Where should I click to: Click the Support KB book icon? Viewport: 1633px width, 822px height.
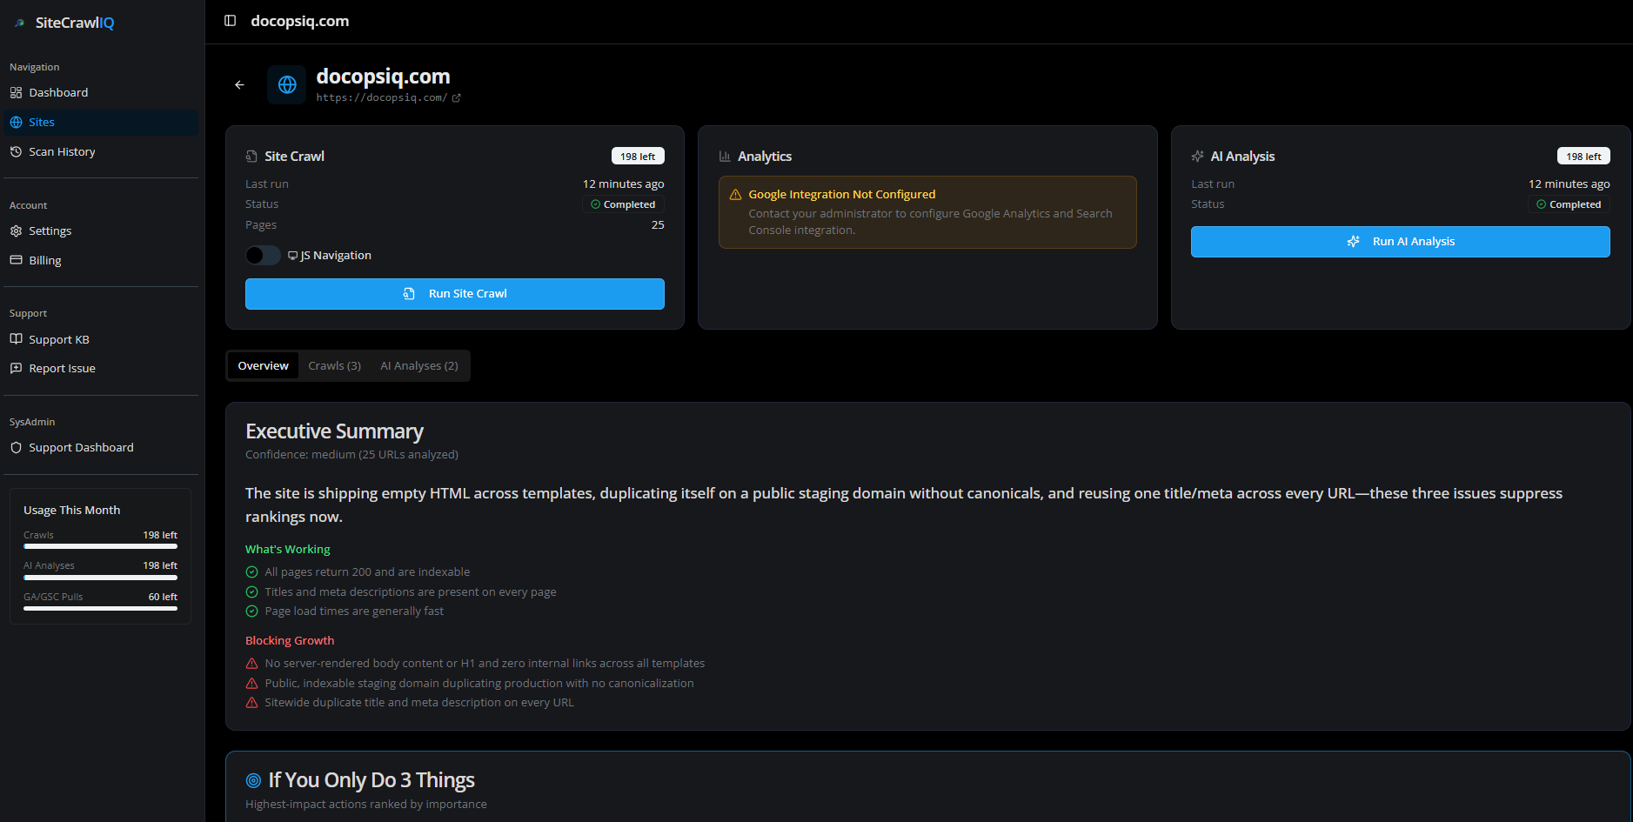pyautogui.click(x=16, y=339)
